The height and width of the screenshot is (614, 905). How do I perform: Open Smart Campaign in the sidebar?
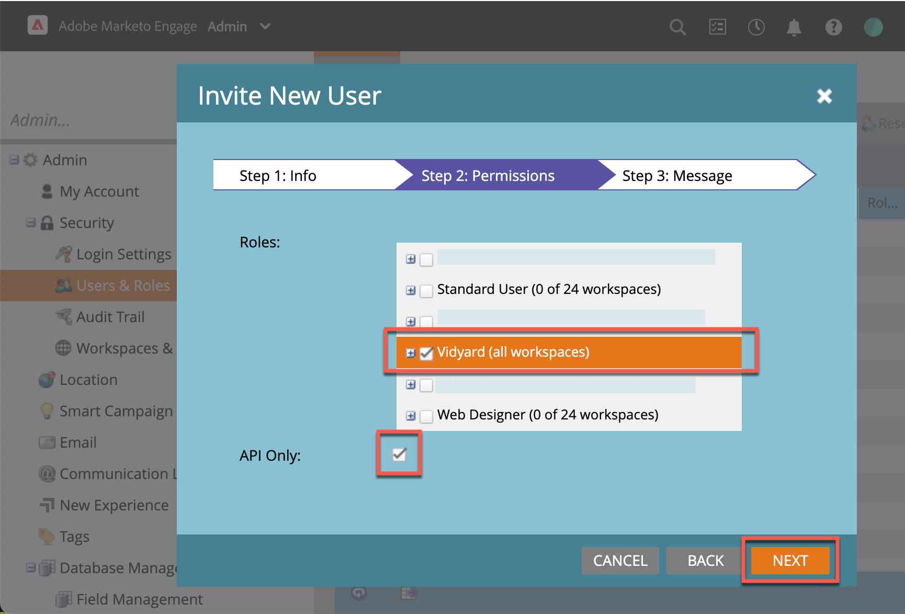(116, 411)
